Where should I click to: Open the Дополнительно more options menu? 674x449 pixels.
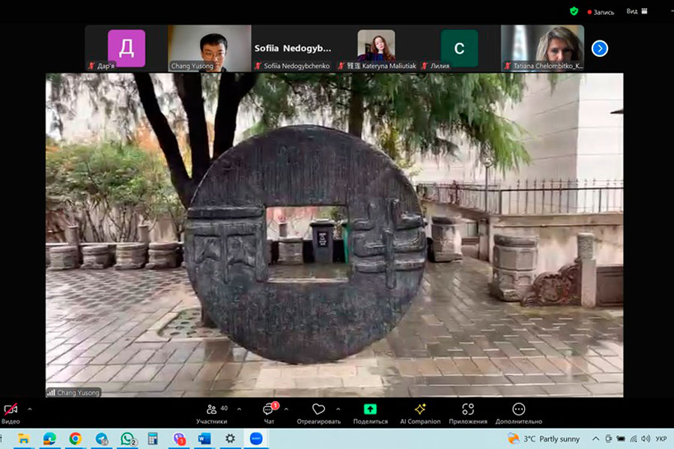(518, 409)
